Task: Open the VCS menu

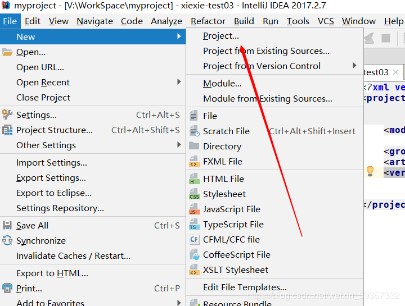Action: pos(326,21)
